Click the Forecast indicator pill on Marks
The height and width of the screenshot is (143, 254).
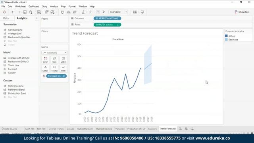pos(56,76)
